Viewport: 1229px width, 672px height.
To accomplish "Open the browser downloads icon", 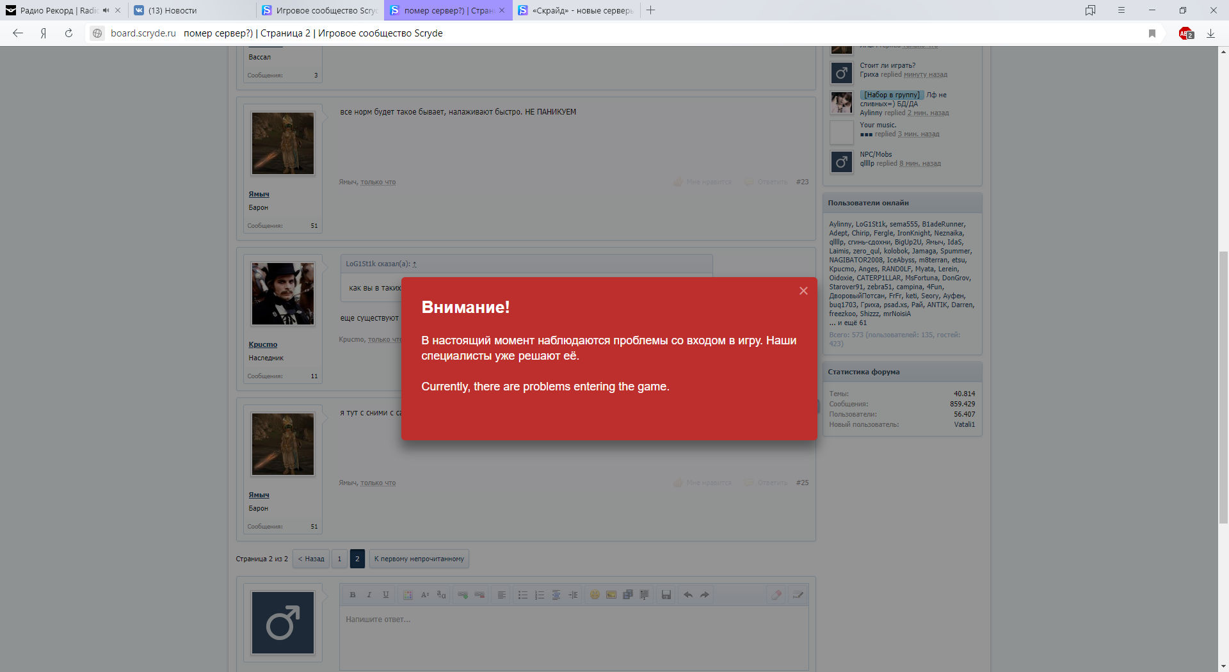I will (x=1210, y=33).
